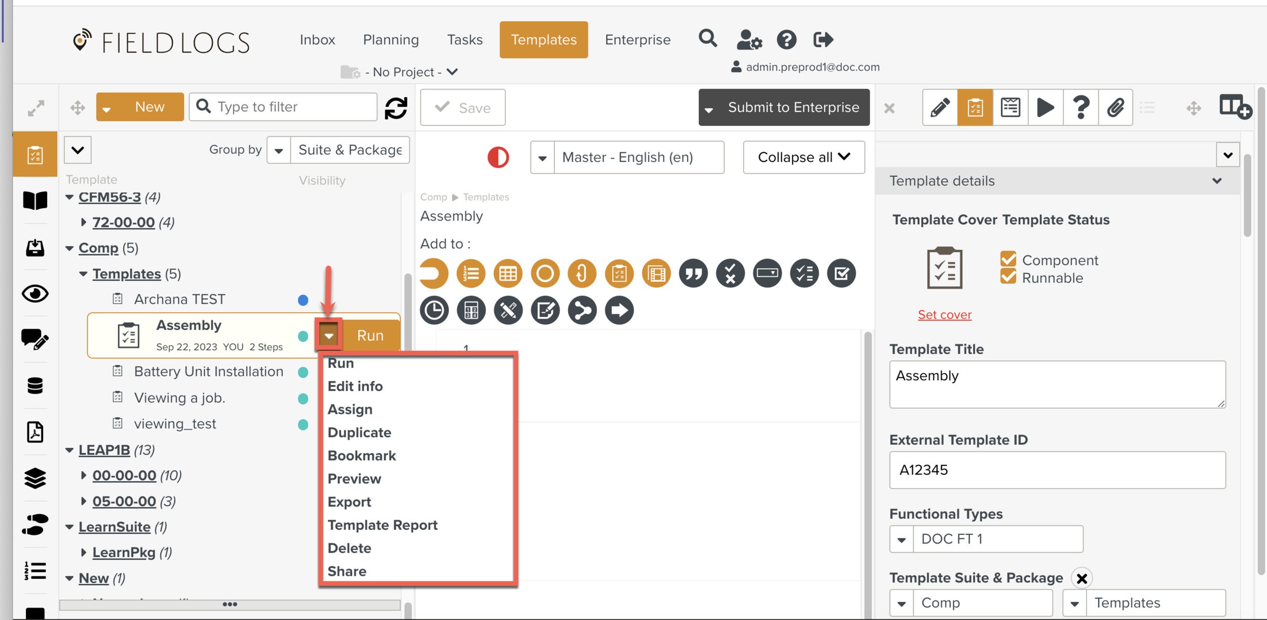Open the eye view icon in left sidebar
The height and width of the screenshot is (620, 1267).
click(x=35, y=294)
